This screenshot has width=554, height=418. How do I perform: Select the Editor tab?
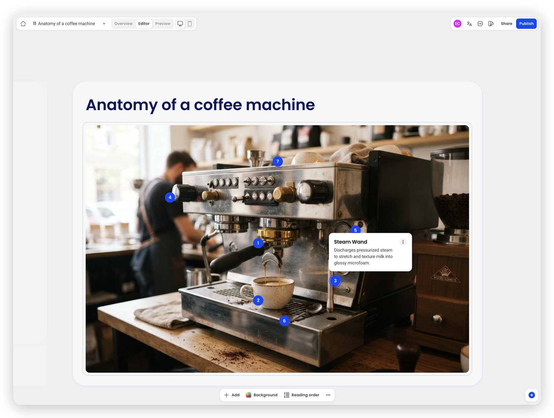click(144, 24)
